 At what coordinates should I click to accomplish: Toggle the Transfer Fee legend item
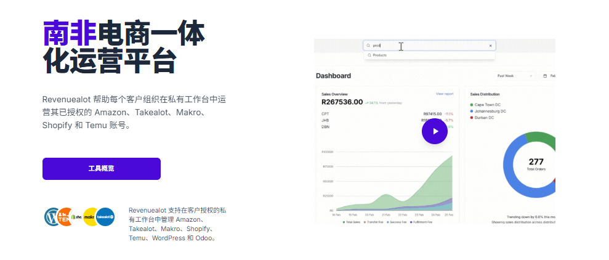[373, 222]
